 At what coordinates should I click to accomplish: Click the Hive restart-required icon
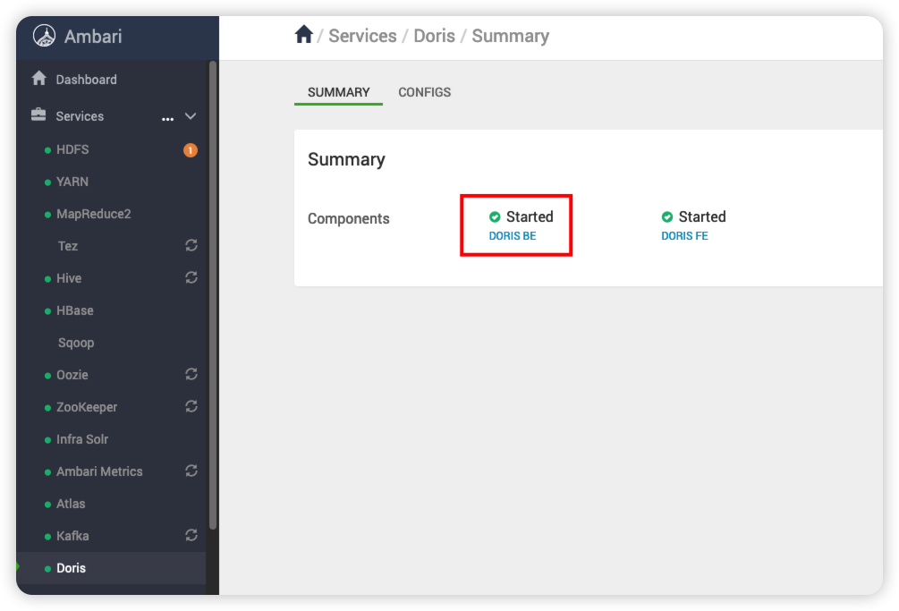(191, 277)
